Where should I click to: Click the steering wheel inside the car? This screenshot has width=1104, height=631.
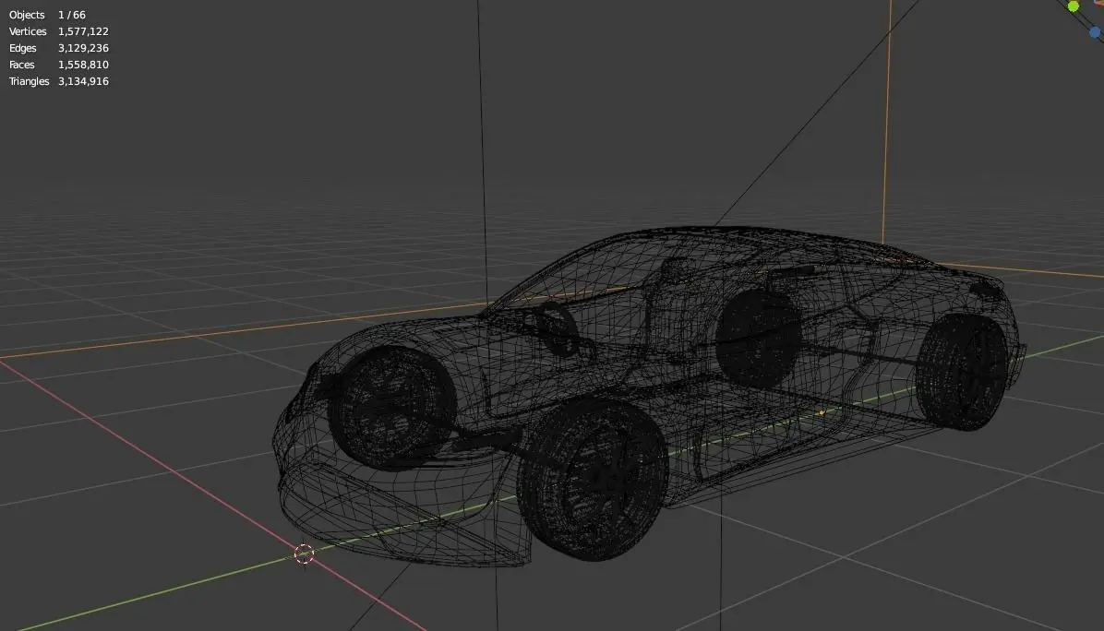(x=558, y=329)
